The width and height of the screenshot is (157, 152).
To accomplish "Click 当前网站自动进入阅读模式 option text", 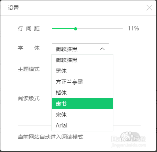I will (x=51, y=137).
